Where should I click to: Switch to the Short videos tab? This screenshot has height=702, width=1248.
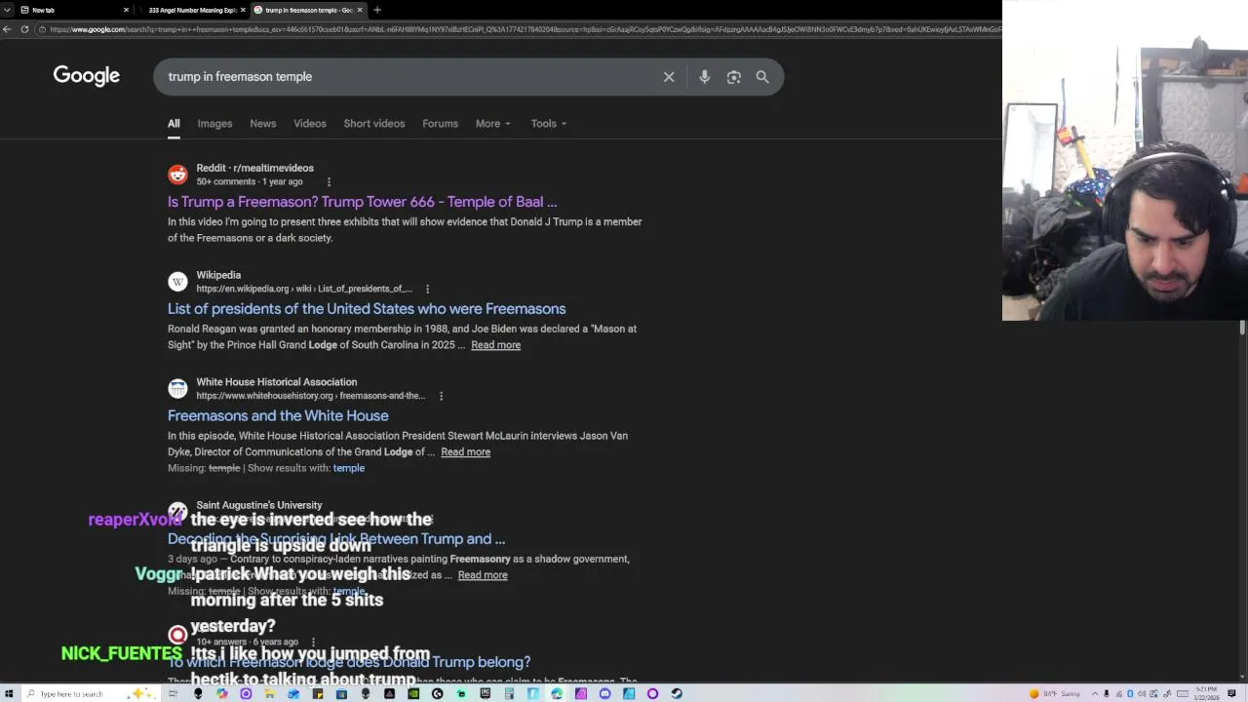click(x=373, y=124)
